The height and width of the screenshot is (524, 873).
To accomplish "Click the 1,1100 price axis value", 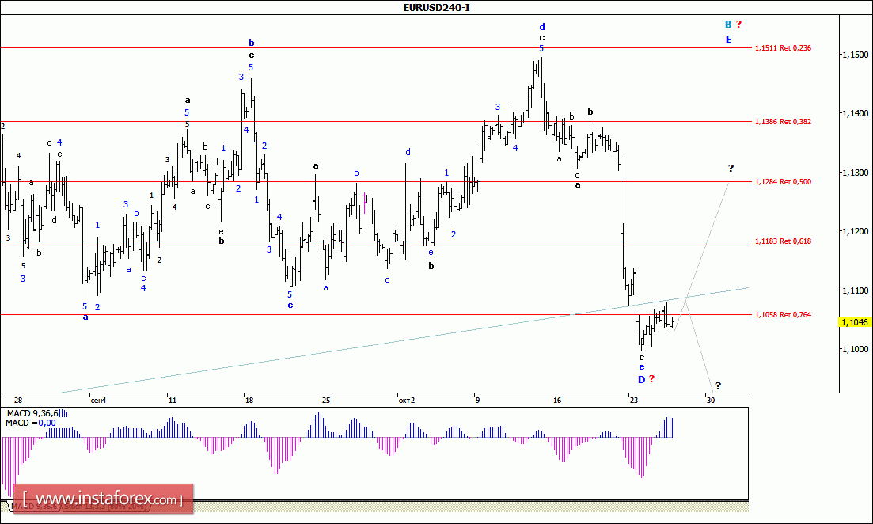I will [x=855, y=290].
